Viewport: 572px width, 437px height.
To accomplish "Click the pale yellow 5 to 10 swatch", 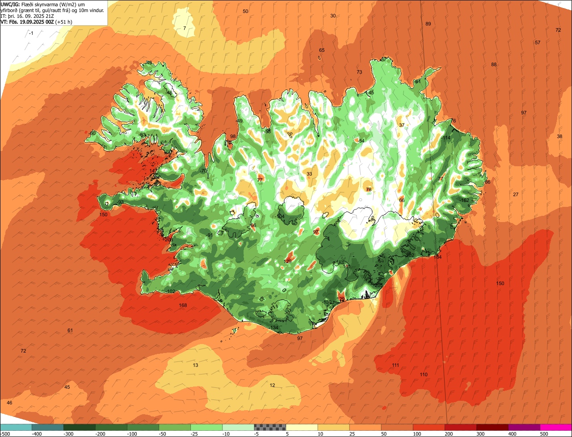I will click(302, 427).
